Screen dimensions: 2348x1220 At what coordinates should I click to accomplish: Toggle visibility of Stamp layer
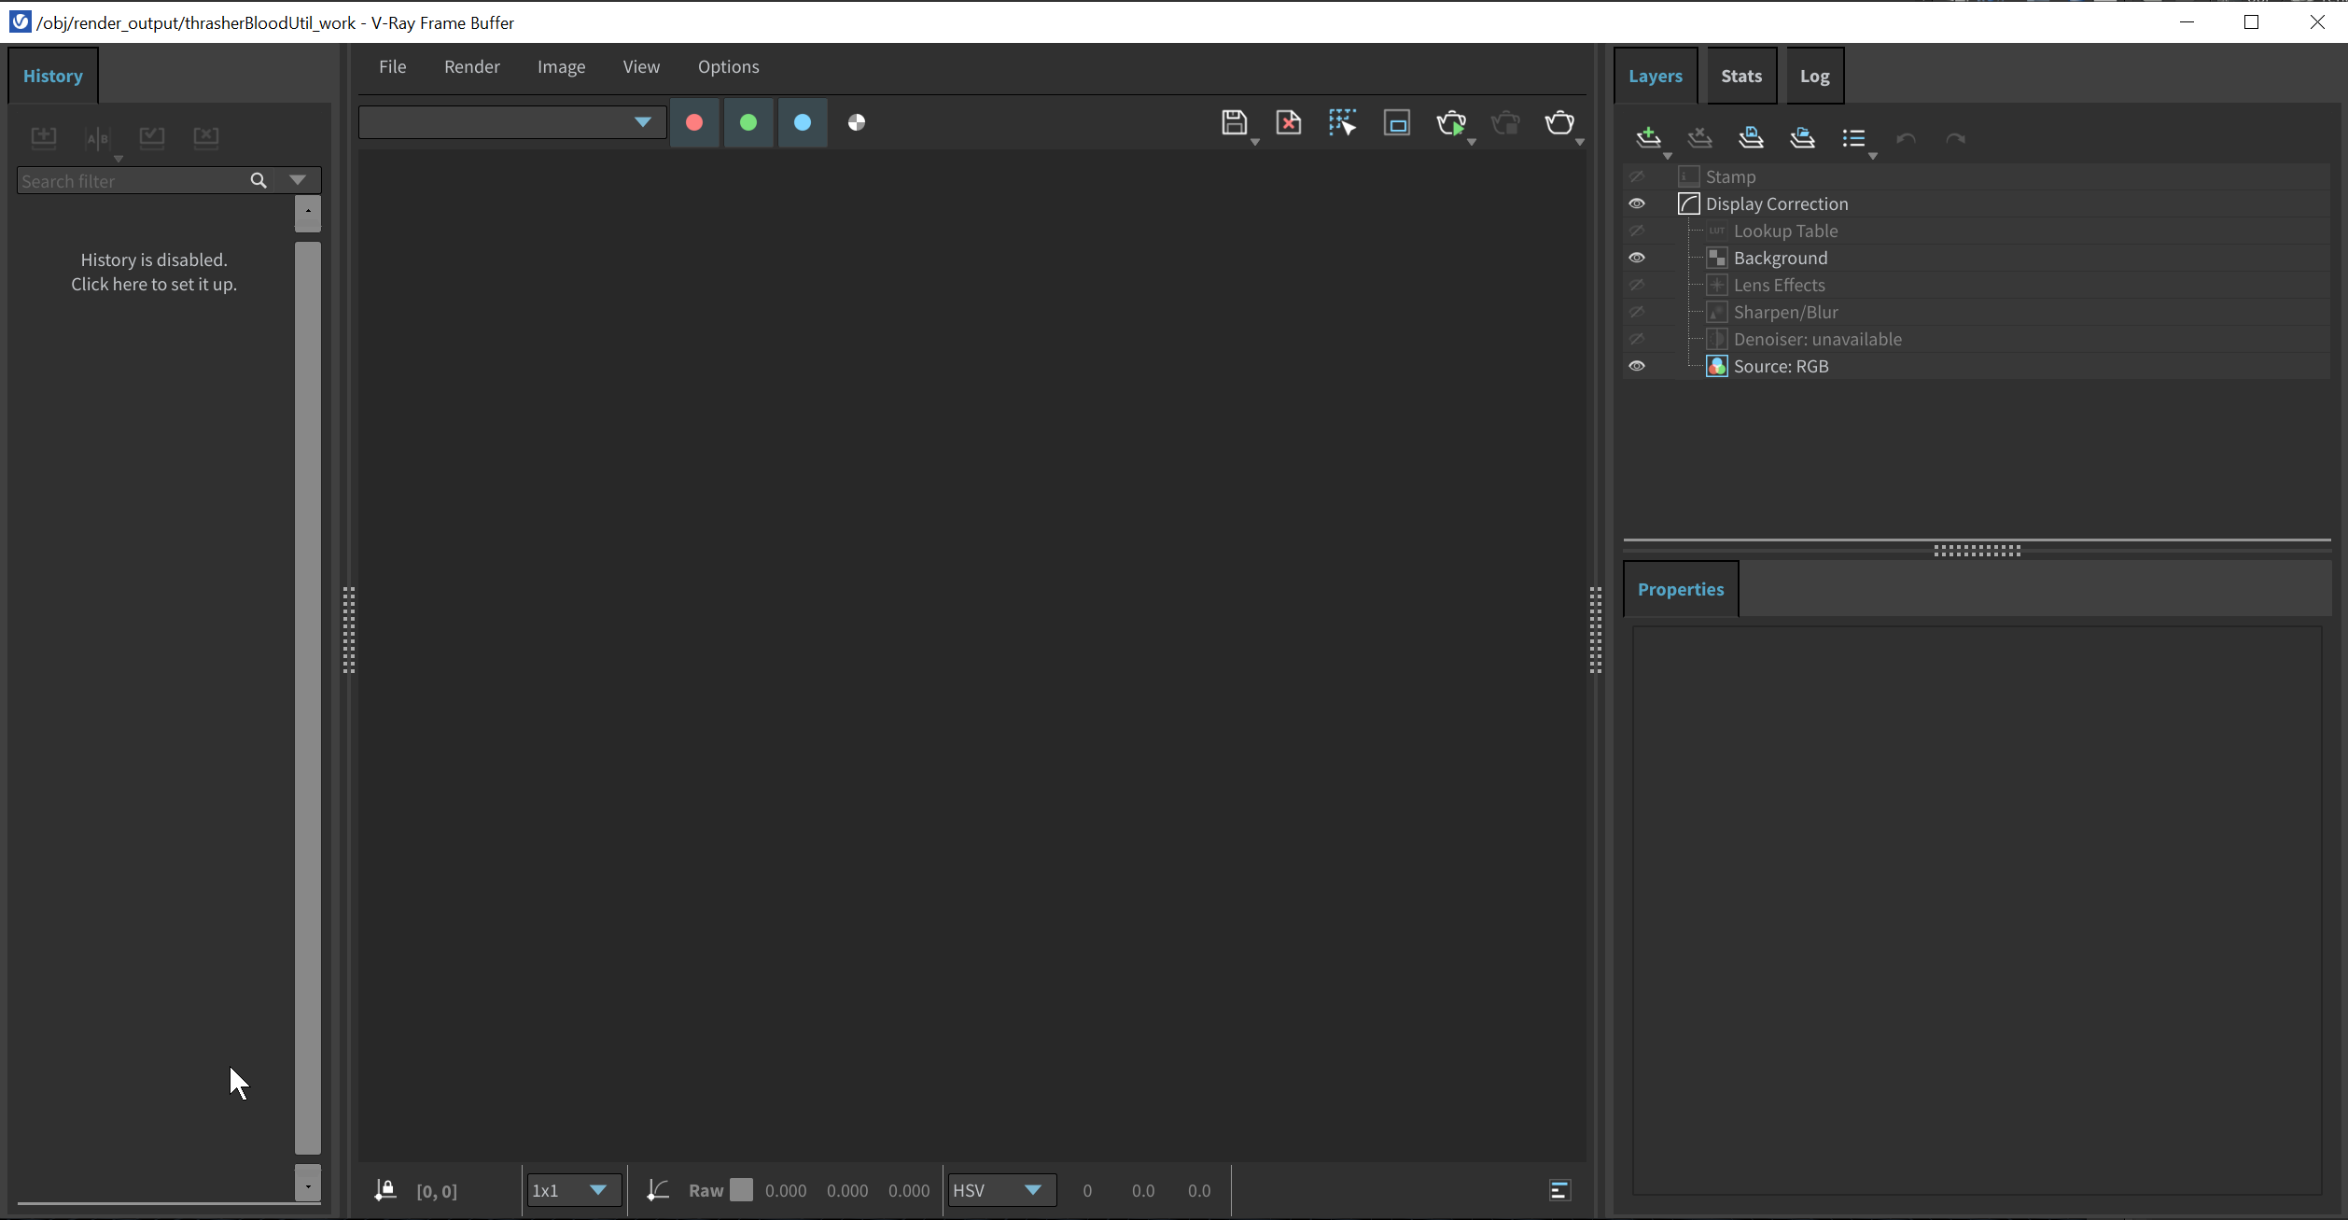[x=1637, y=176]
